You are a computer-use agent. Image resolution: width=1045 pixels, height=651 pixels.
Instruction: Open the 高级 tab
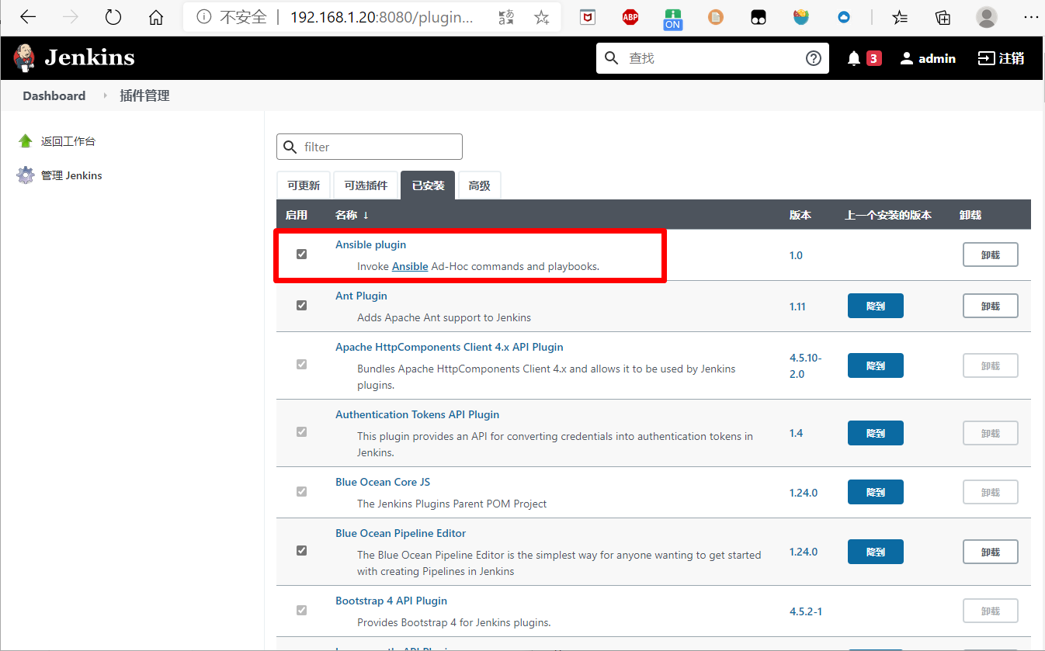[480, 185]
